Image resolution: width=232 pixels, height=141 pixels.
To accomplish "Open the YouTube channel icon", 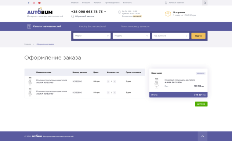I will tap(39, 3).
